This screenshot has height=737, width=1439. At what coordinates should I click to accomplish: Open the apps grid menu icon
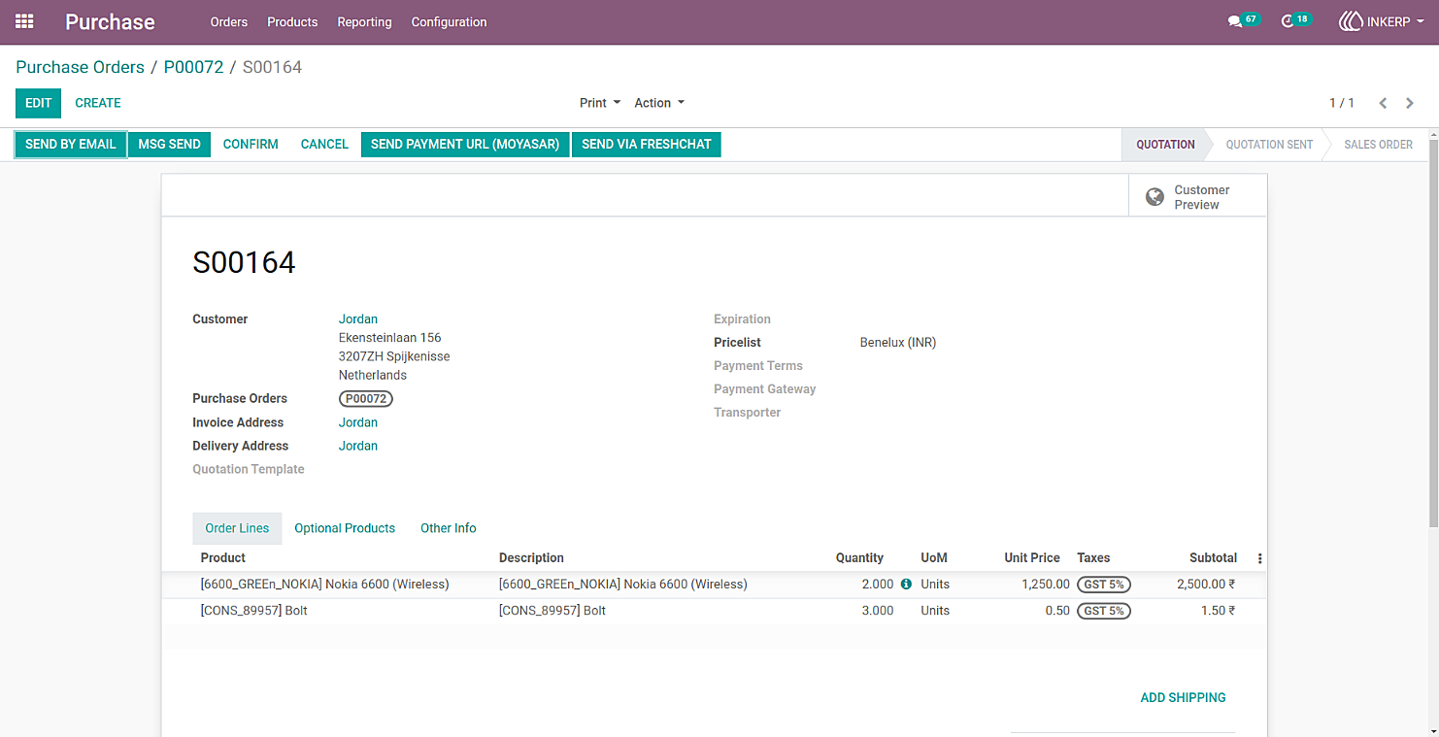24,21
